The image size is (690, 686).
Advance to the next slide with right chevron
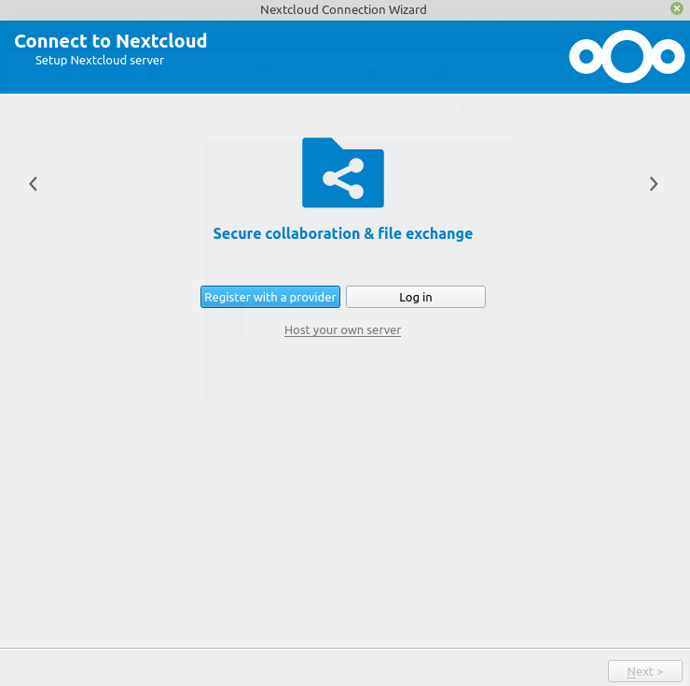(x=654, y=184)
